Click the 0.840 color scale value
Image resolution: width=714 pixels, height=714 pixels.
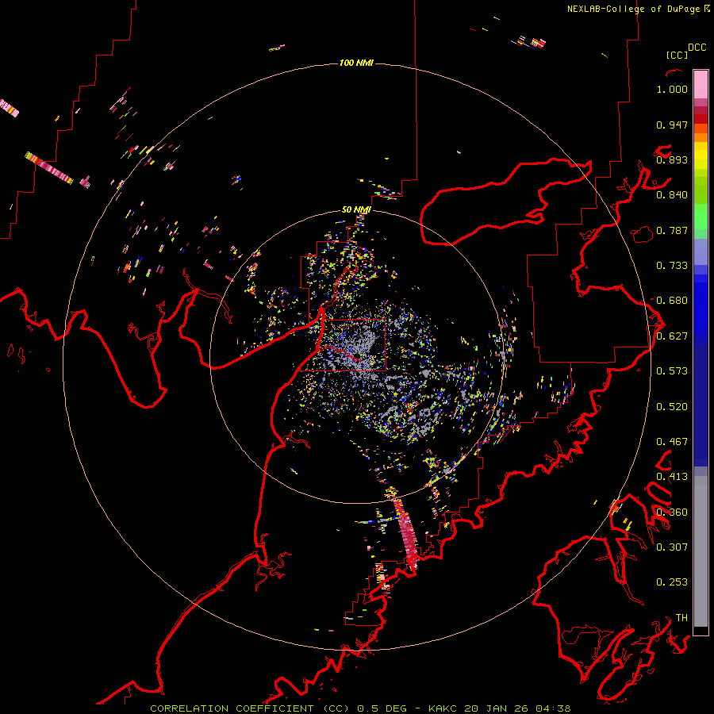pos(672,195)
